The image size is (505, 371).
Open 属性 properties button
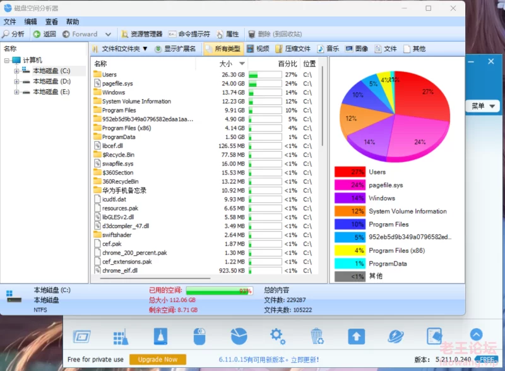click(x=228, y=34)
